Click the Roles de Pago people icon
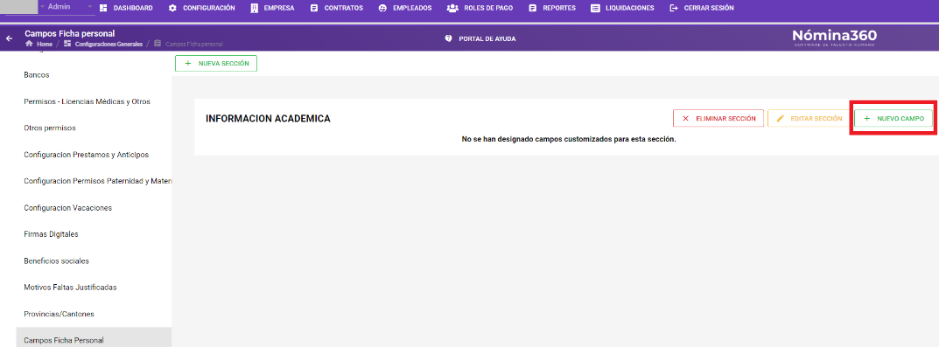This screenshot has height=347, width=939. (x=452, y=9)
